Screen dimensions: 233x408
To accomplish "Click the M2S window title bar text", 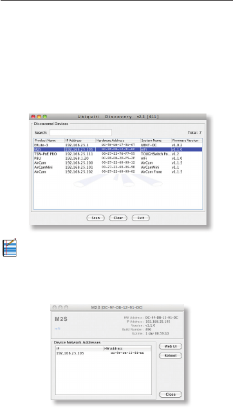I will [x=116, y=307].
